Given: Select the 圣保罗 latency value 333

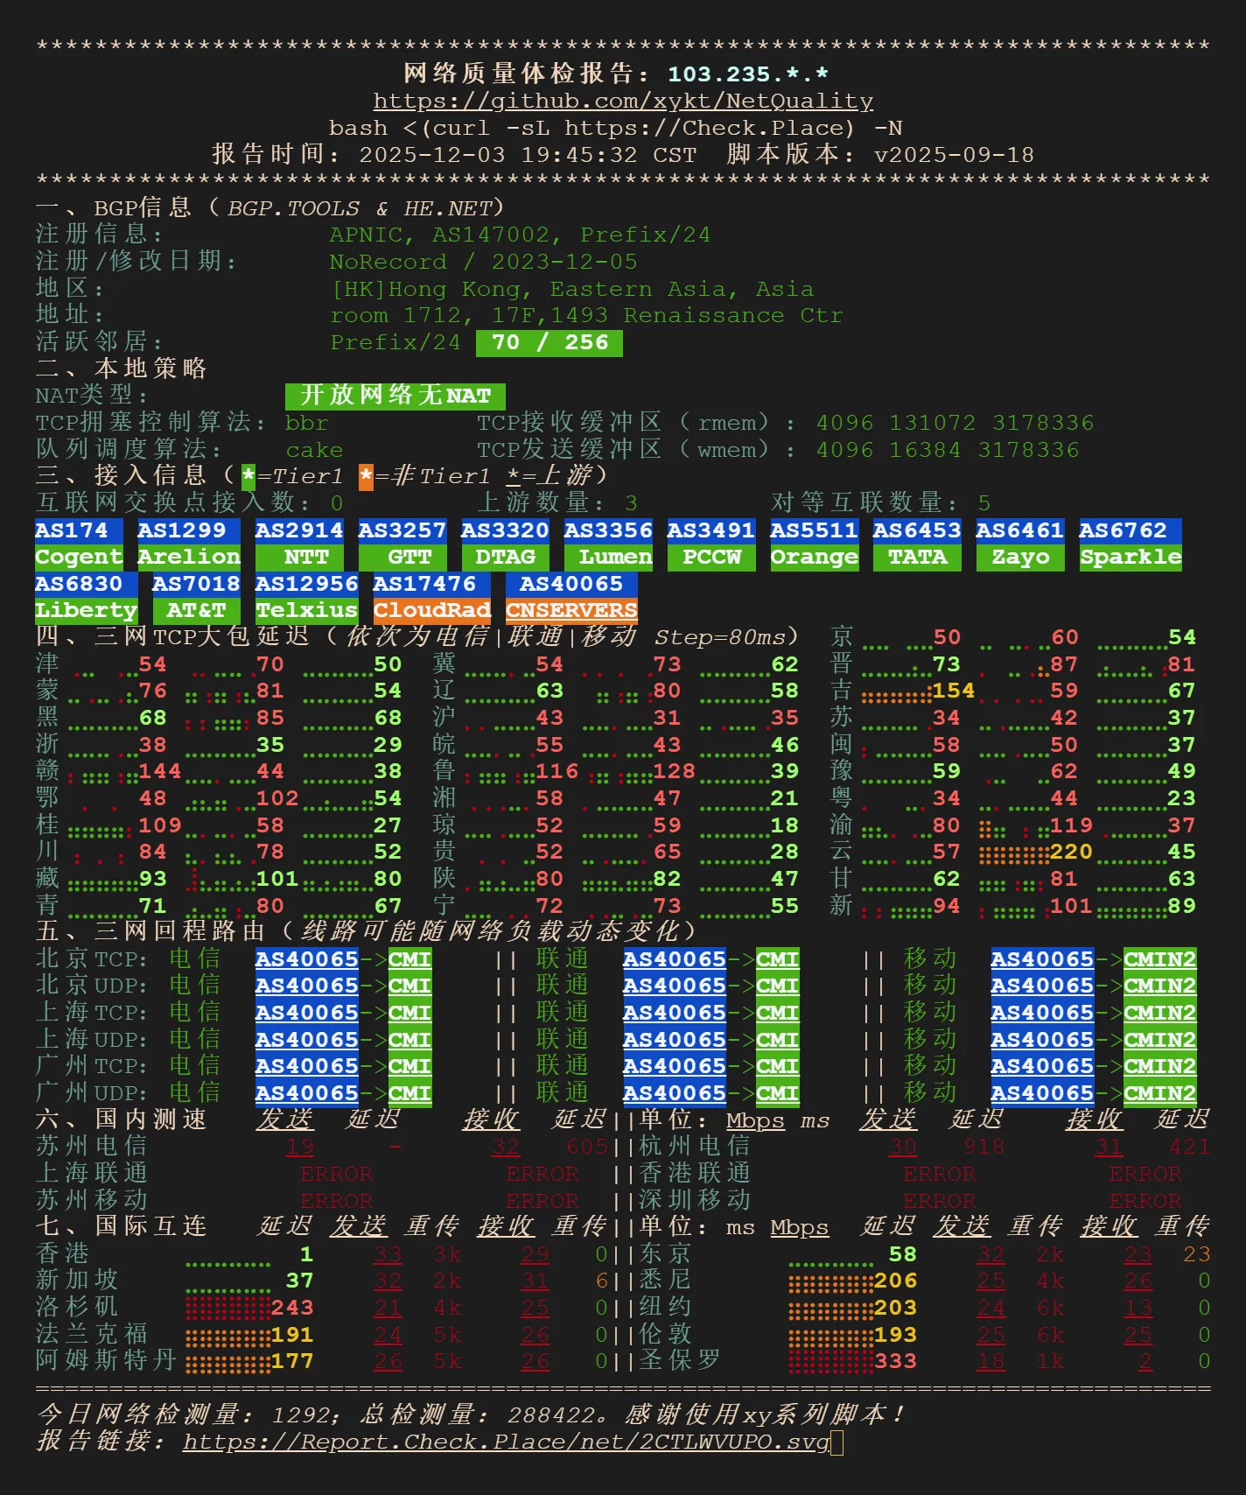Looking at the screenshot, I should (895, 1361).
